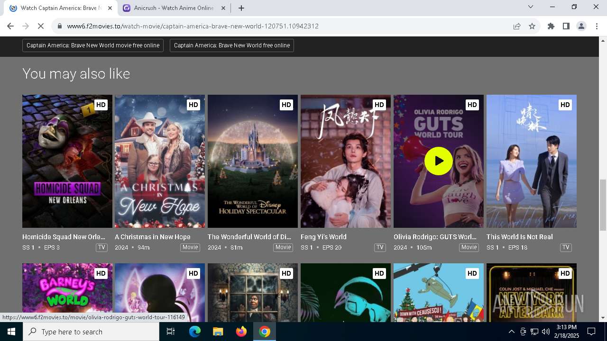Screen dimensions: 607x341
Task: Open the Chrome profile avatar
Action: tap(581, 26)
